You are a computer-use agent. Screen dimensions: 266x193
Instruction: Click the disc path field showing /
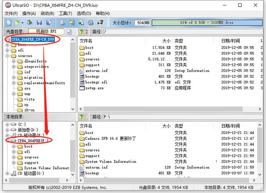tap(183, 32)
